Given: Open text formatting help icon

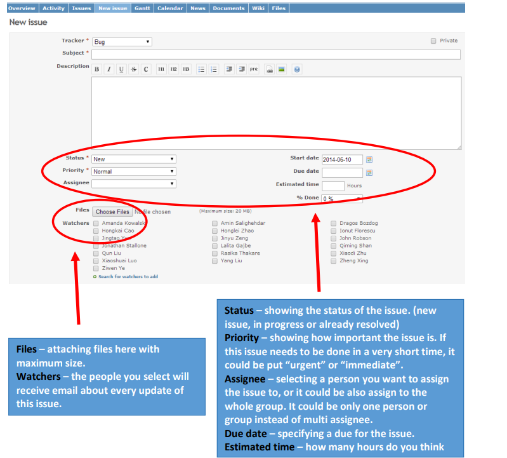Looking at the screenshot, I should 296,69.
